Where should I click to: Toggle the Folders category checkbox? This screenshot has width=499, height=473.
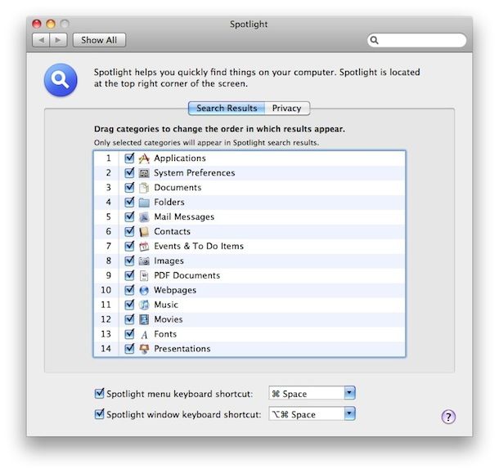click(x=129, y=202)
